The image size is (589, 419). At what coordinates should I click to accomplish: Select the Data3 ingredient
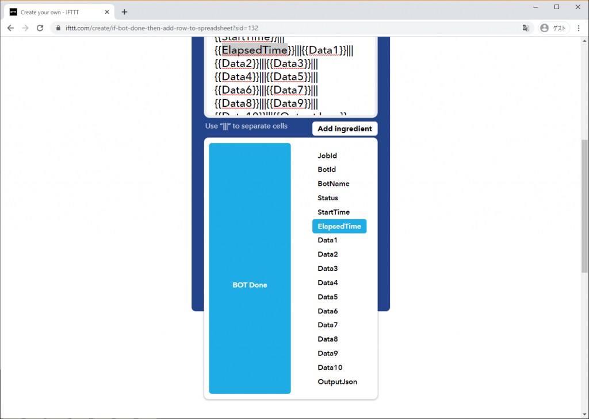point(327,269)
